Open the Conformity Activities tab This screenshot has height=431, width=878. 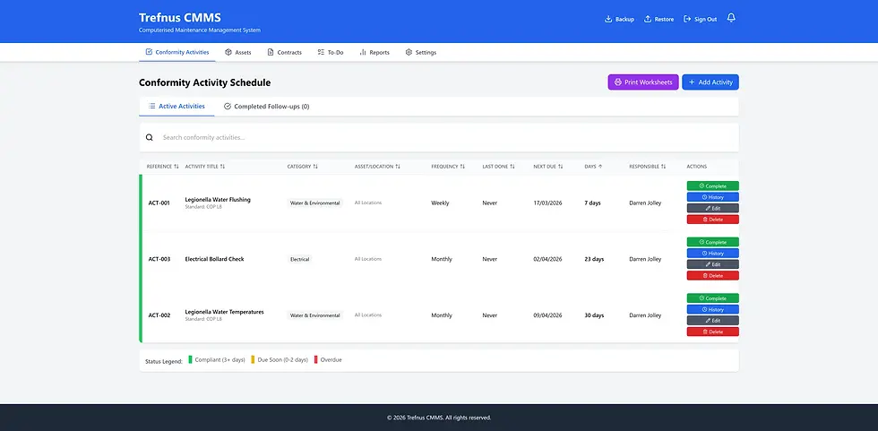177,52
